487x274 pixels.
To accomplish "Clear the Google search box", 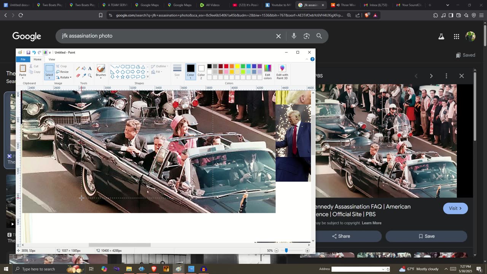I will tap(279, 36).
